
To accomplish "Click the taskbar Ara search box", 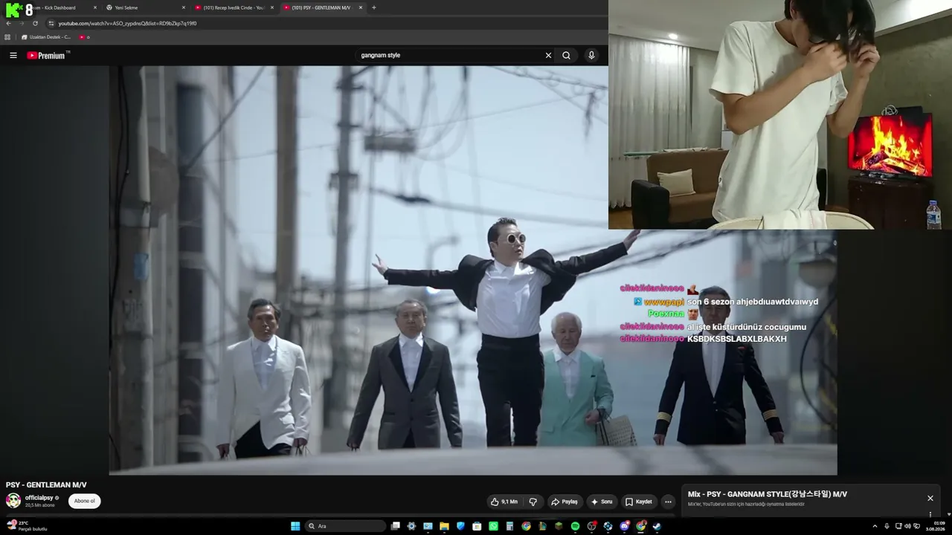I will [345, 526].
